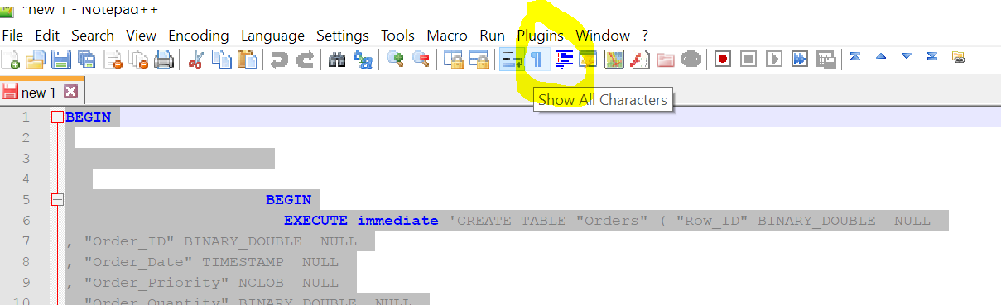Open the View menu
1001x305 pixels.
pyautogui.click(x=142, y=36)
